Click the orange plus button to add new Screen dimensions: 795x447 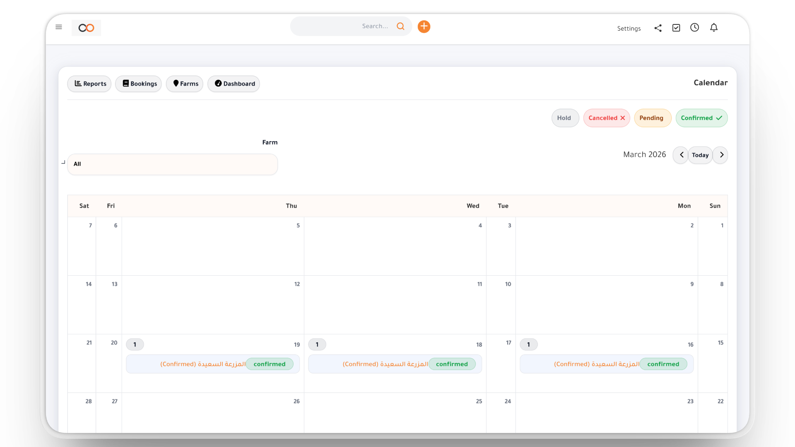(424, 26)
